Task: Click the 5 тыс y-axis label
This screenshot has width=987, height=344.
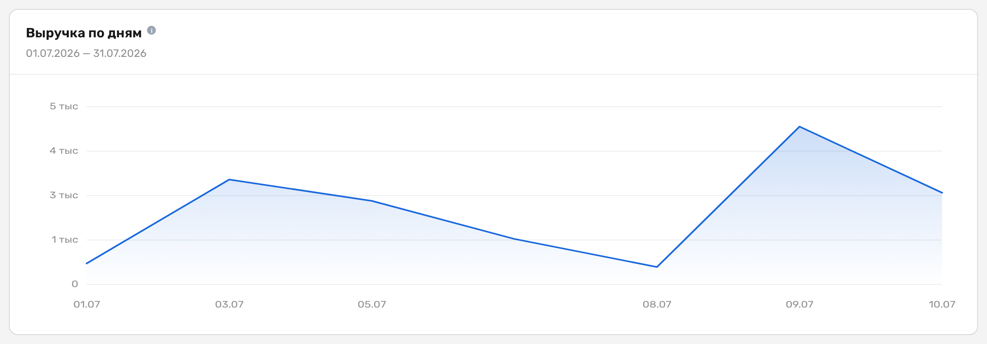Action: click(x=64, y=106)
